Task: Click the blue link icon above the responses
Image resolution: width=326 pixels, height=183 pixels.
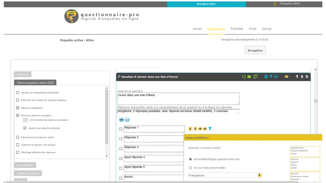Action: [x=121, y=120]
